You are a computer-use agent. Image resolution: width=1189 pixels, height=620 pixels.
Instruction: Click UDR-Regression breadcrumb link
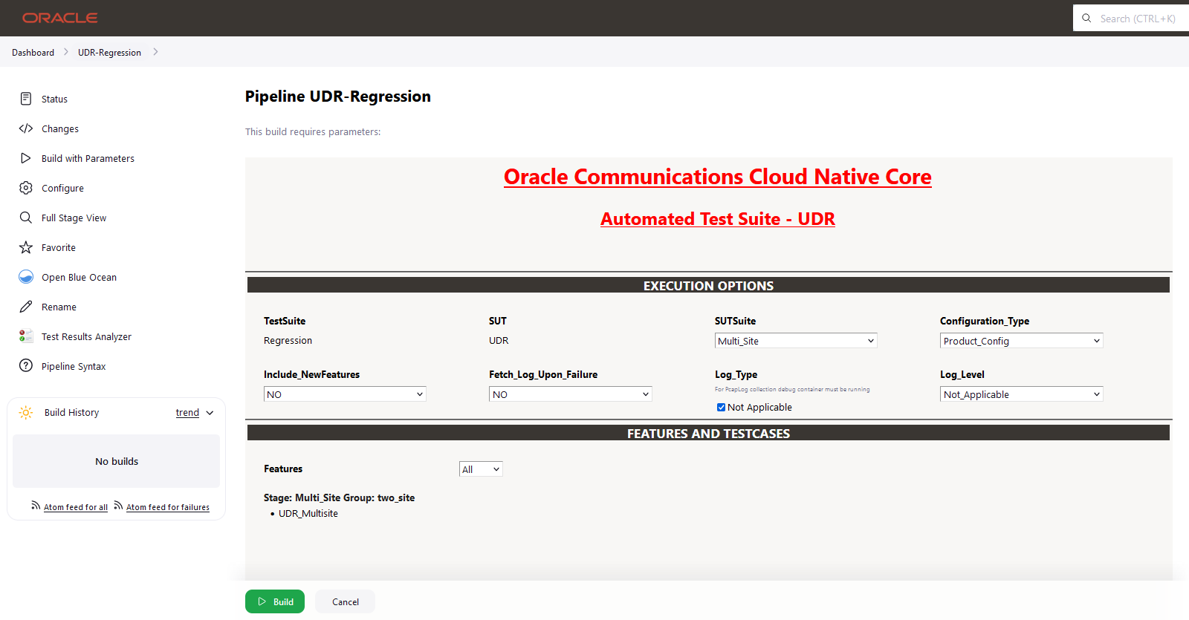(109, 53)
